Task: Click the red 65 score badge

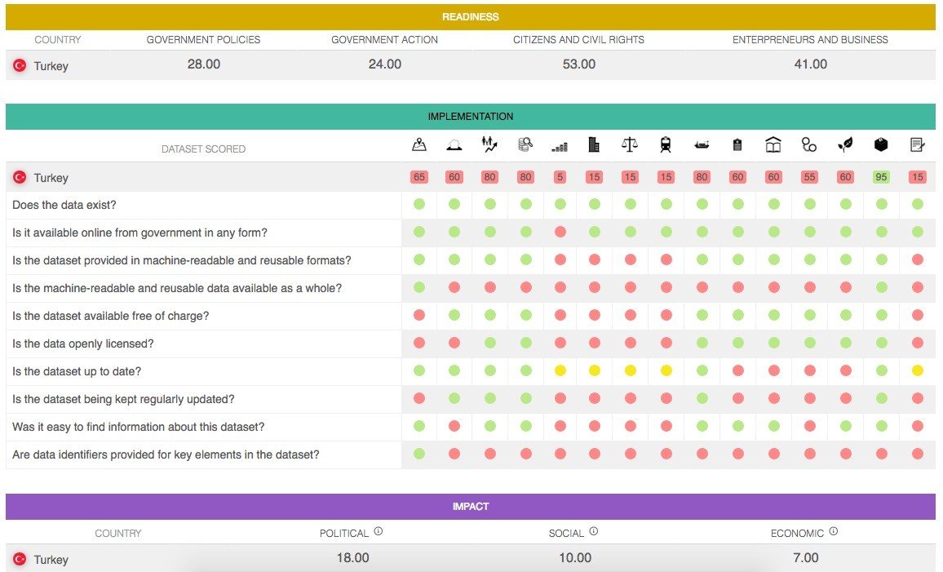Action: pyautogui.click(x=419, y=177)
